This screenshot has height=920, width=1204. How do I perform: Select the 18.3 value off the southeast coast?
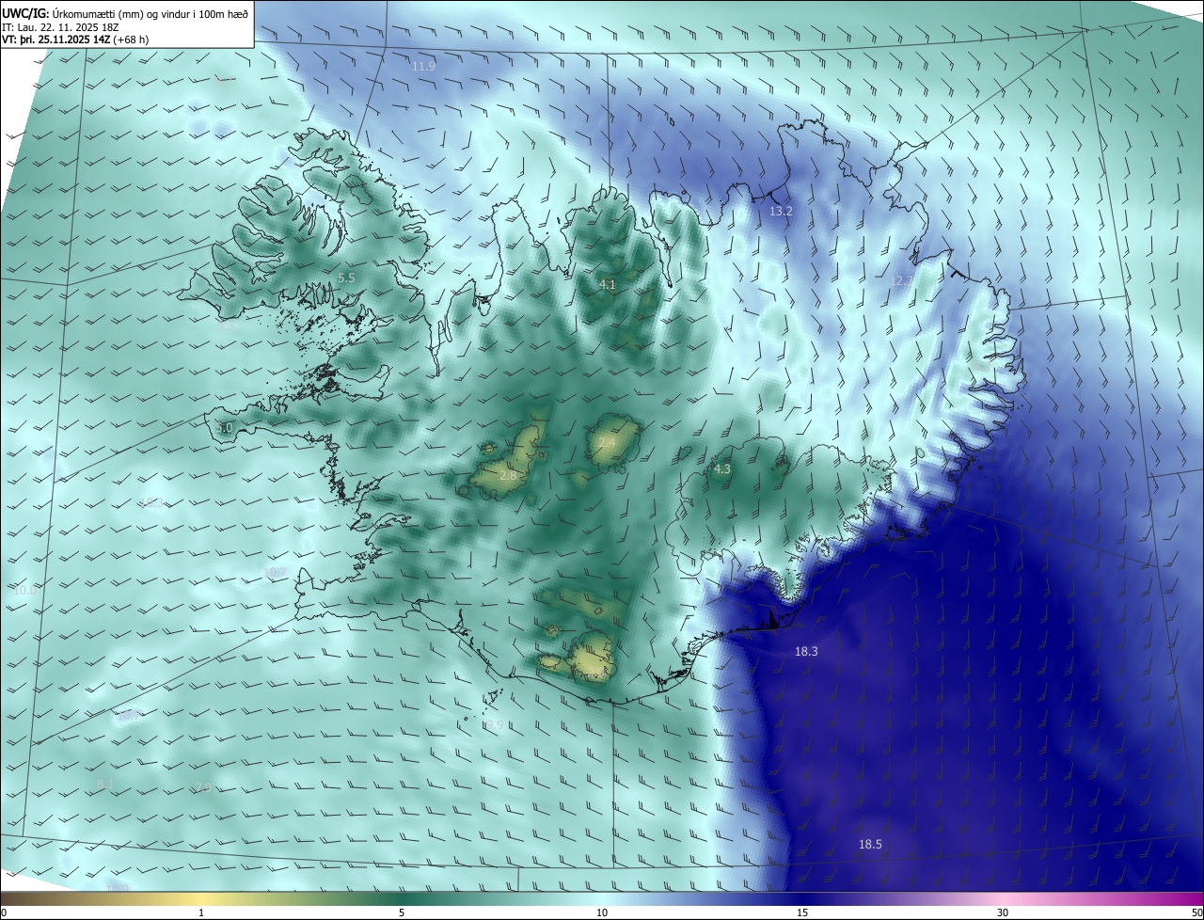(806, 651)
